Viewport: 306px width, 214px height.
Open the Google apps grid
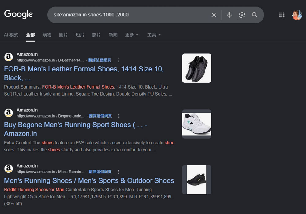point(282,15)
